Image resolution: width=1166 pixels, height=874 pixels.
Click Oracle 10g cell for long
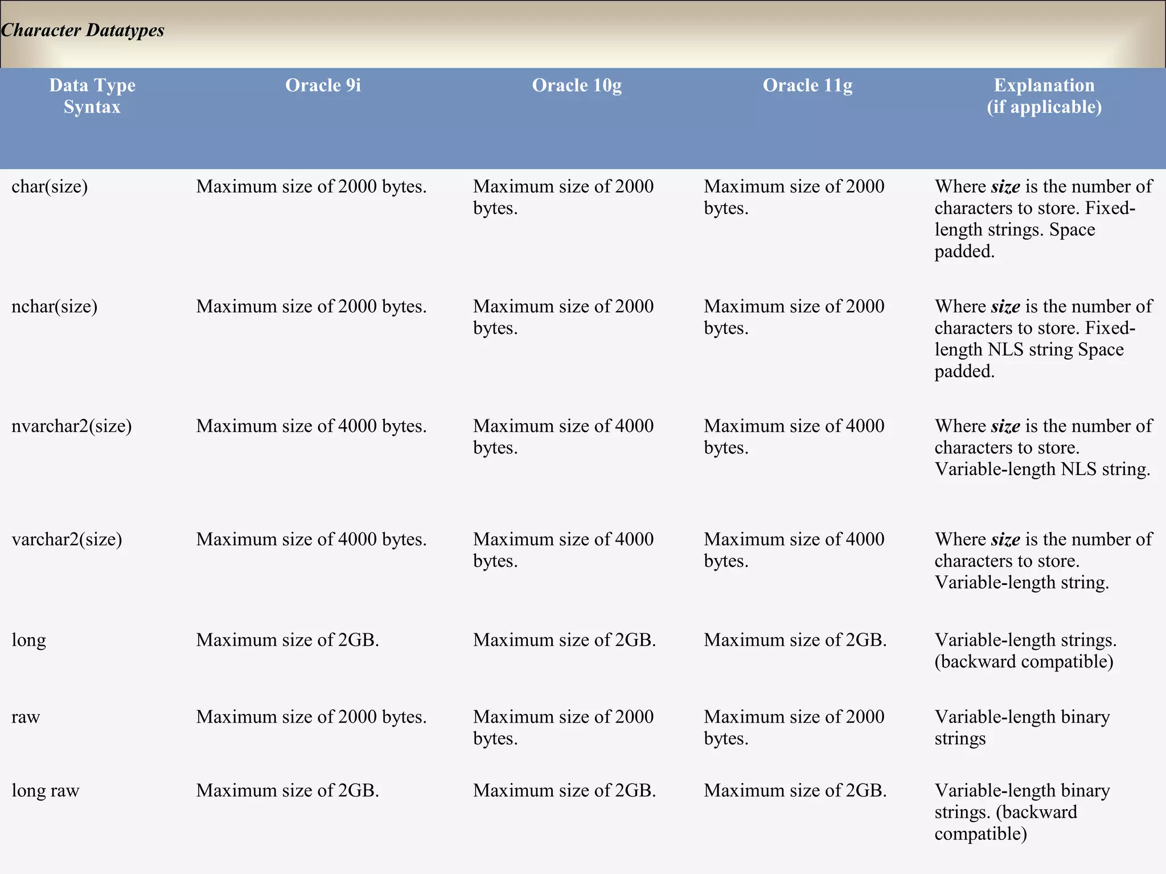click(564, 640)
